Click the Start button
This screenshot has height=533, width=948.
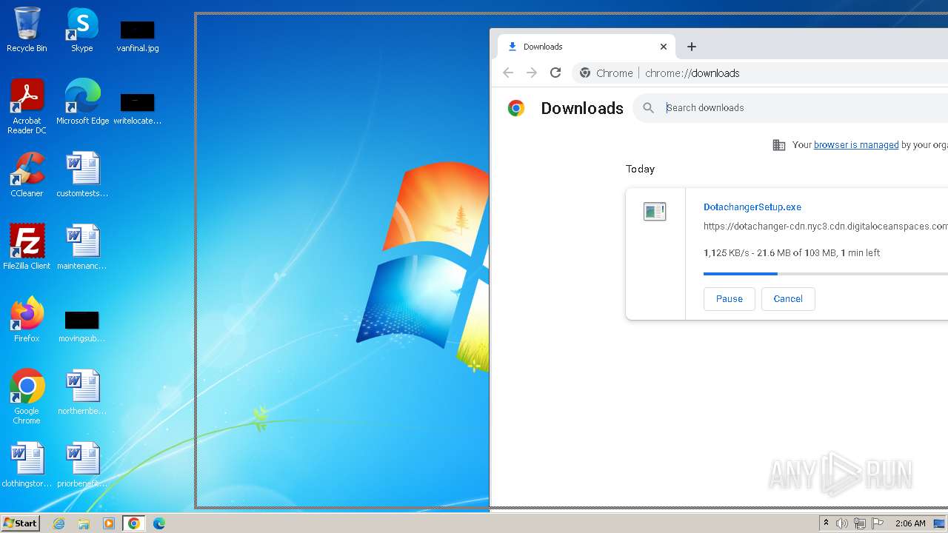20,523
